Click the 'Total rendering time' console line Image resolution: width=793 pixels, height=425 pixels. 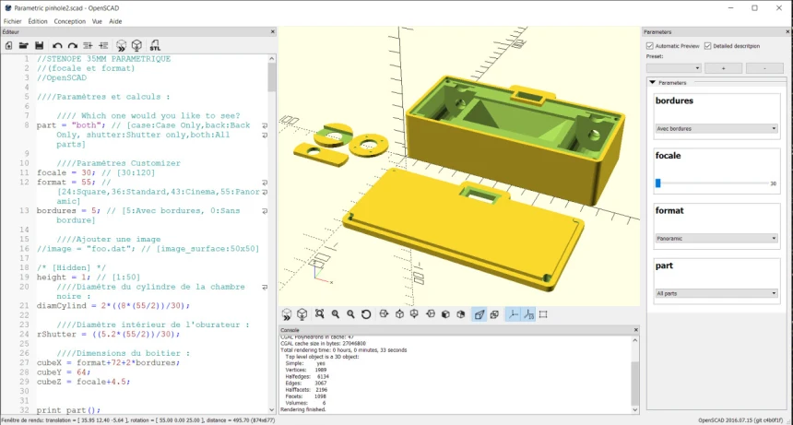point(343,349)
